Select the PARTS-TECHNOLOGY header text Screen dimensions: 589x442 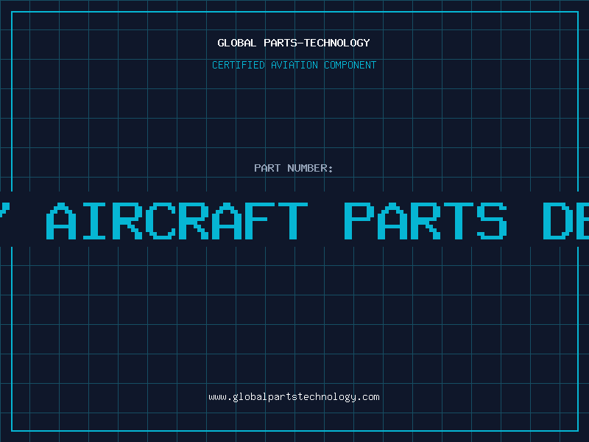317,43
